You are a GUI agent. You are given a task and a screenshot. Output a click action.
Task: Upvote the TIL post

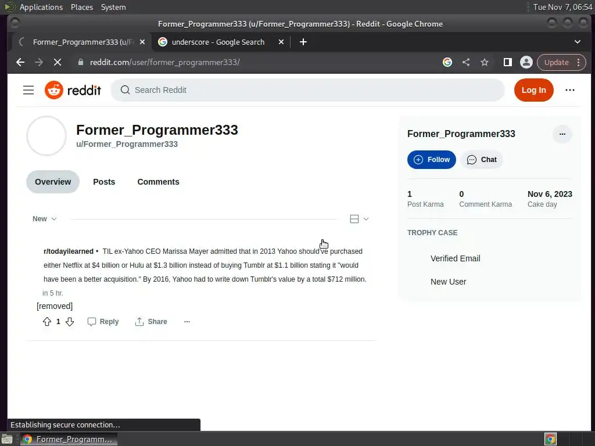(x=47, y=322)
